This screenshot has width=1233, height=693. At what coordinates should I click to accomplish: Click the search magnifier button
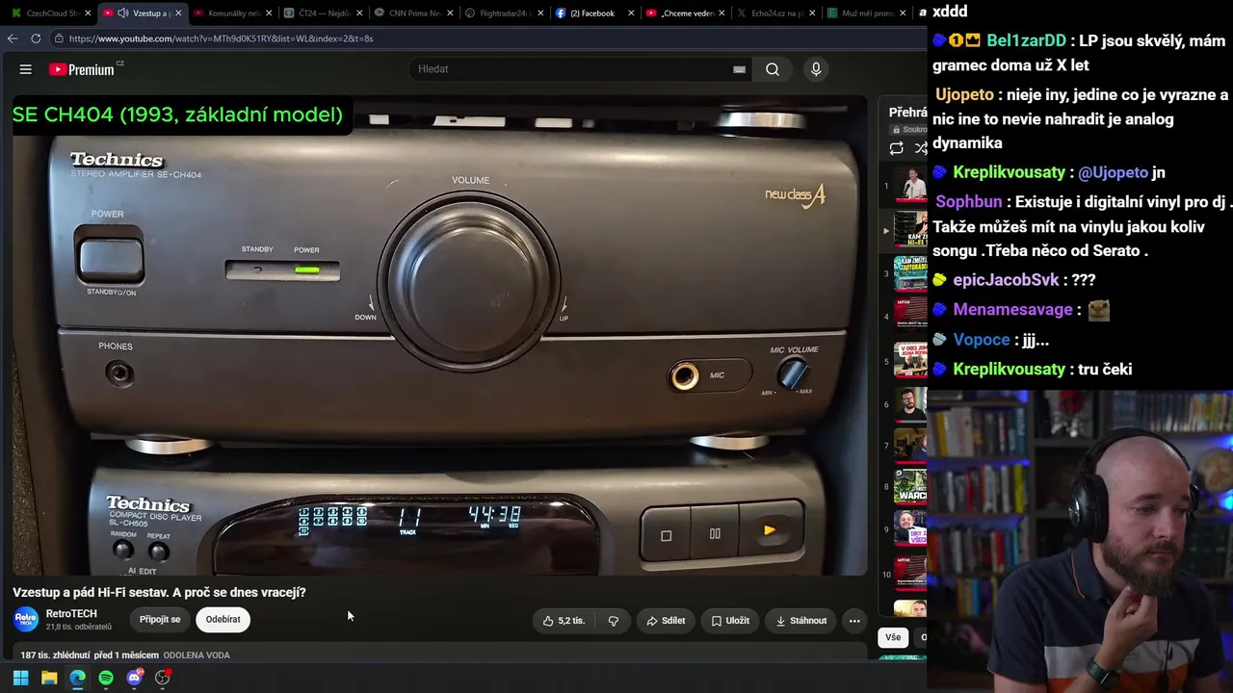click(773, 69)
